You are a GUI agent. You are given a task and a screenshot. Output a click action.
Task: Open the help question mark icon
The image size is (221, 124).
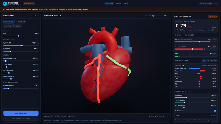[x=216, y=4]
